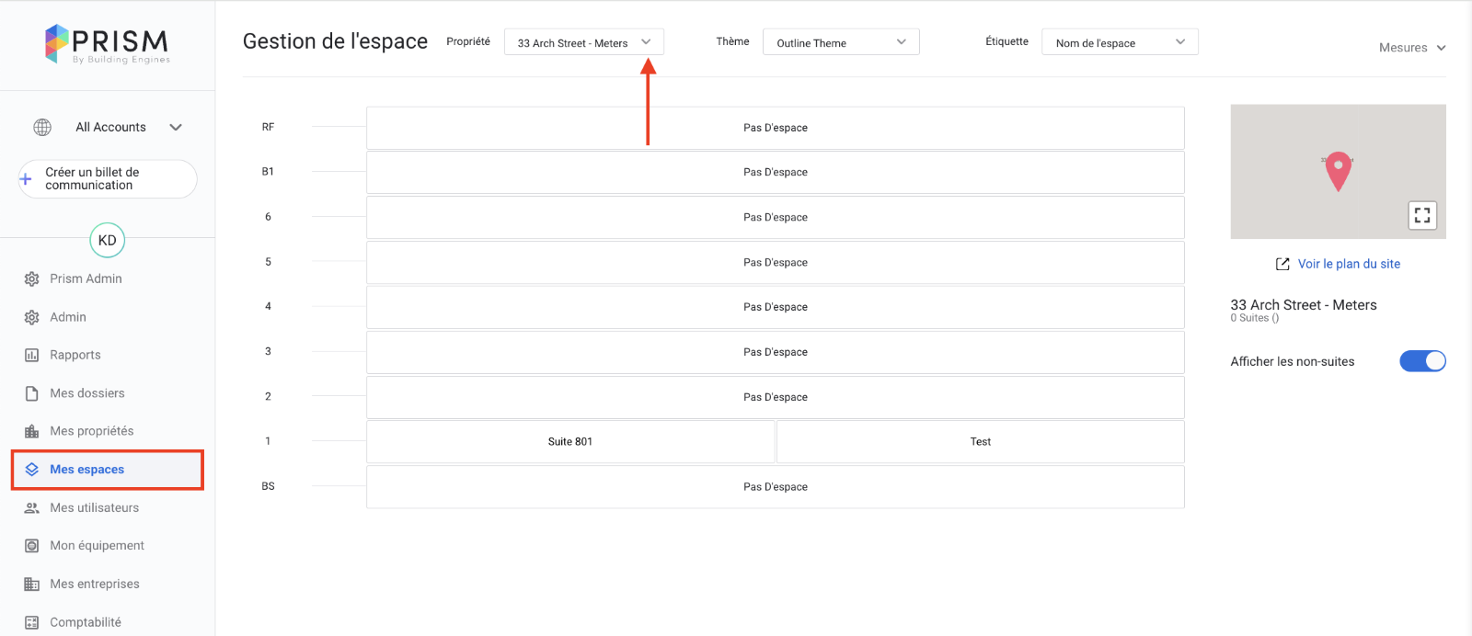Screen dimensions: 1472x636
Task: Open the Thème dropdown
Action: [x=840, y=42]
